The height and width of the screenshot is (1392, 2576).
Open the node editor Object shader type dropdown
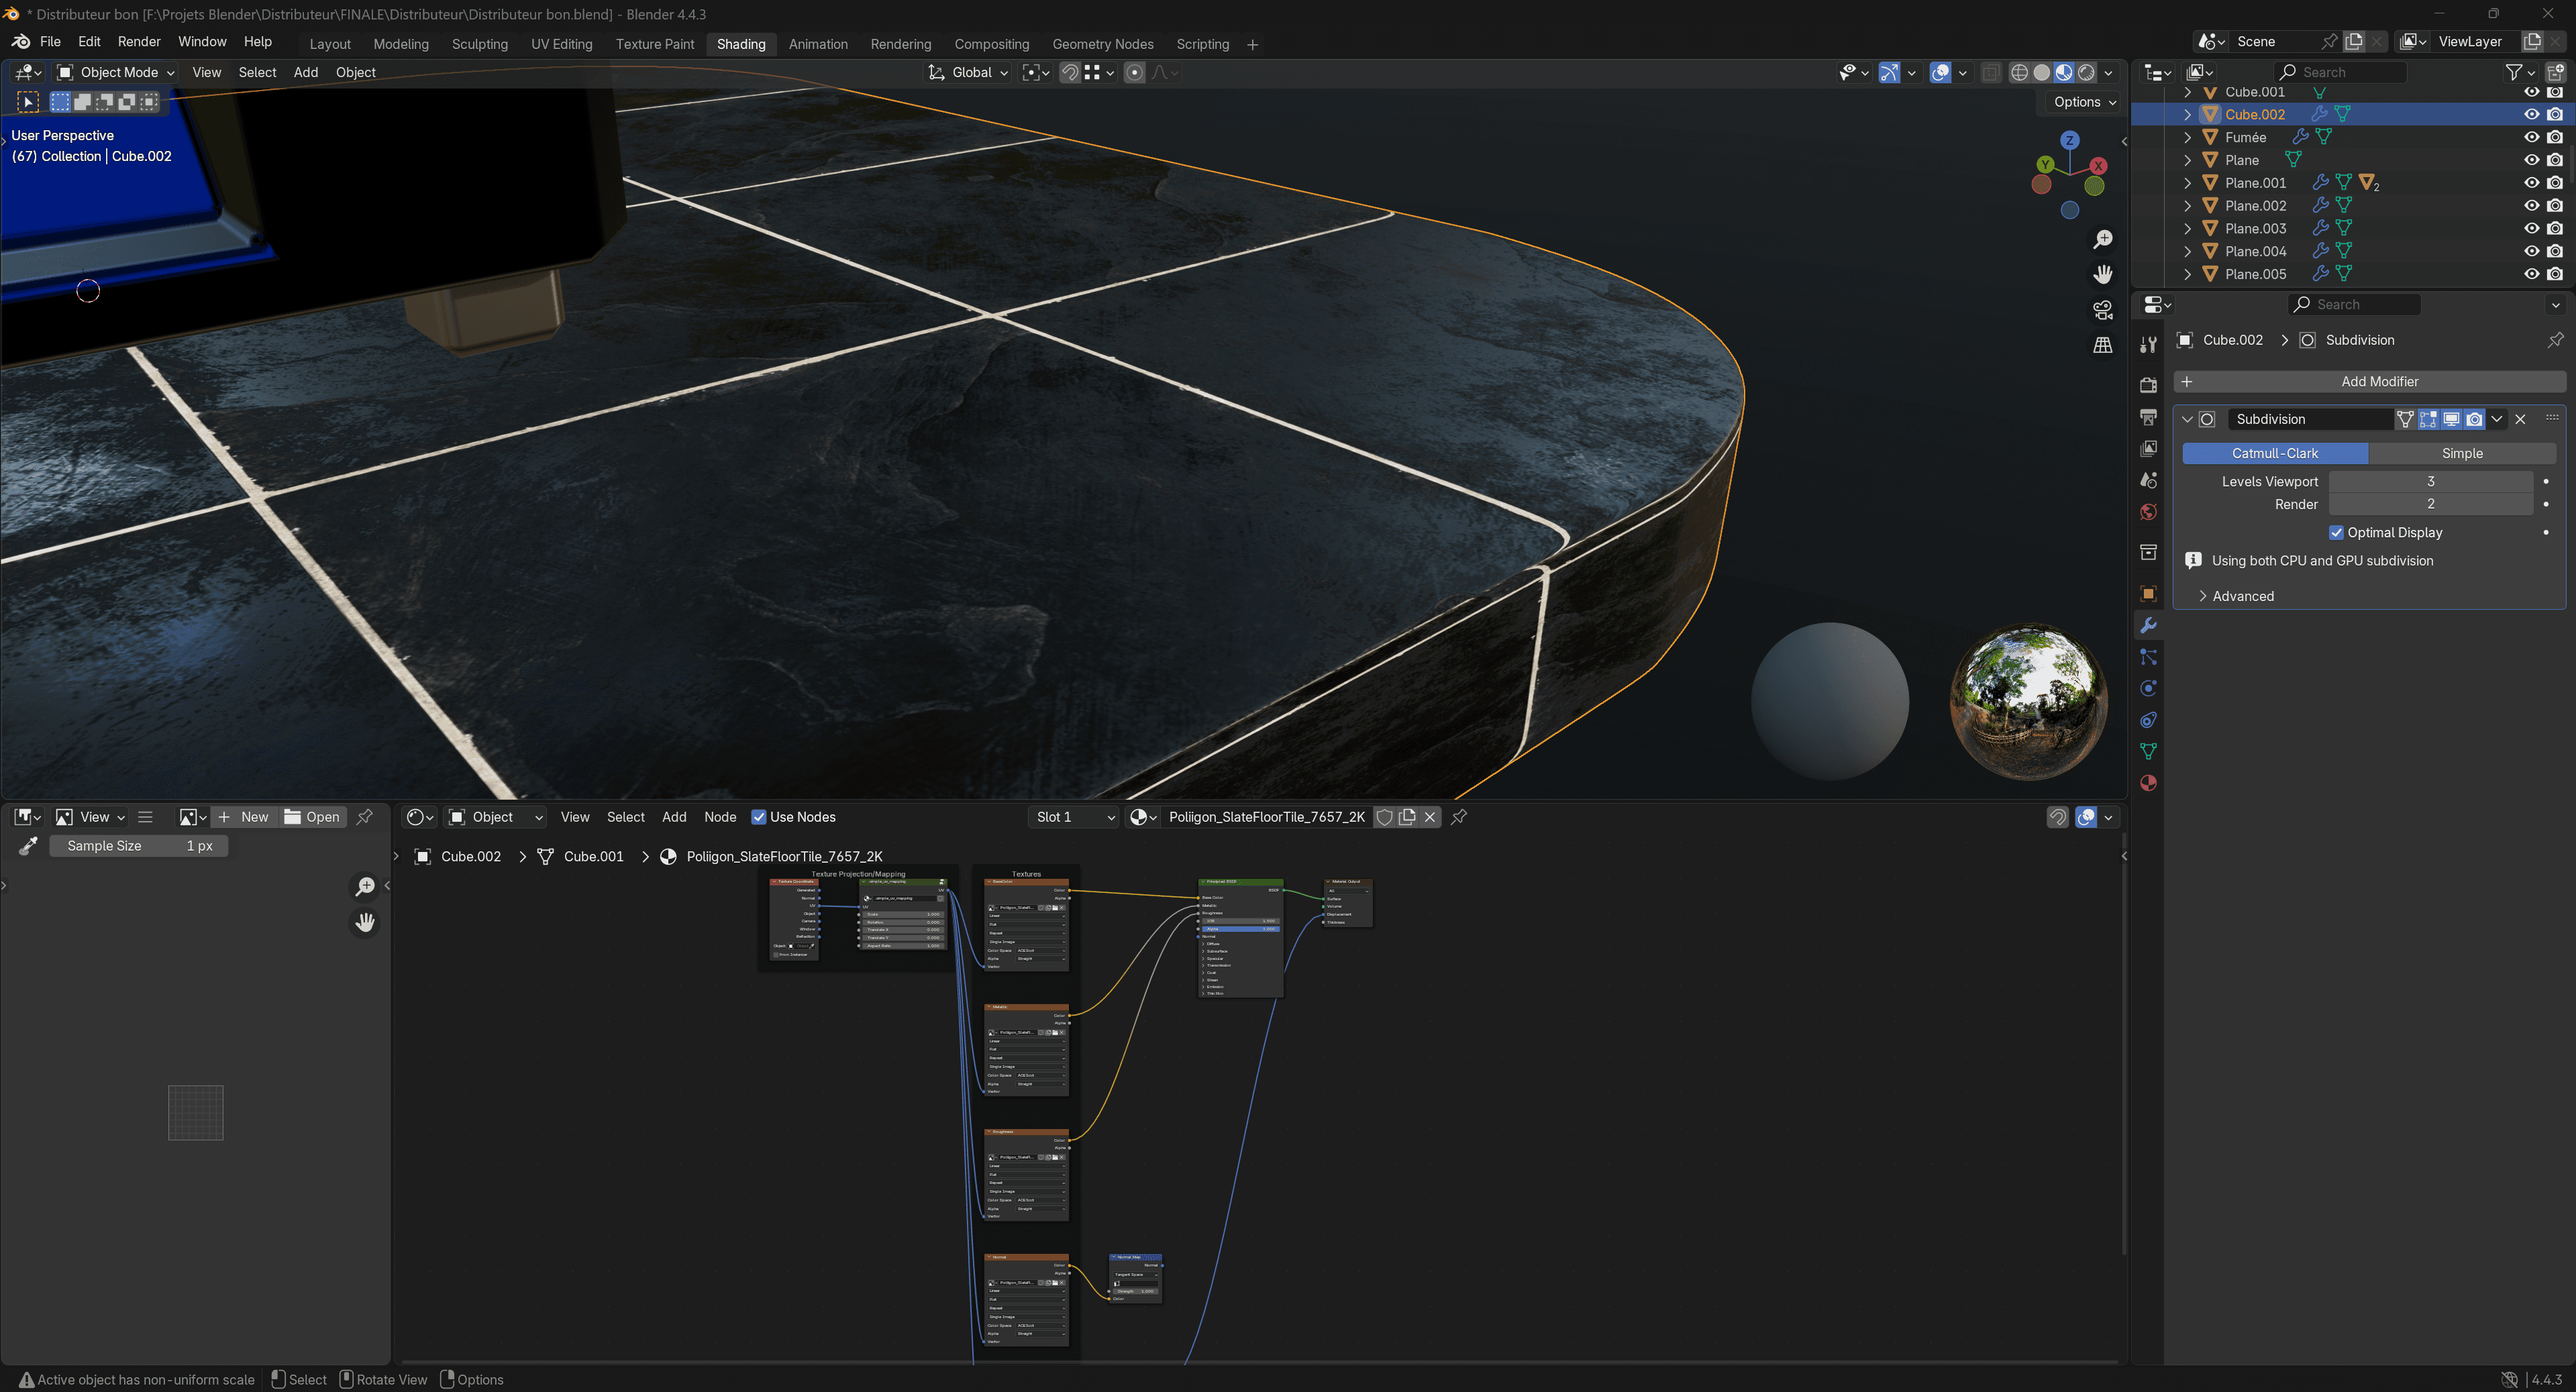coord(496,817)
